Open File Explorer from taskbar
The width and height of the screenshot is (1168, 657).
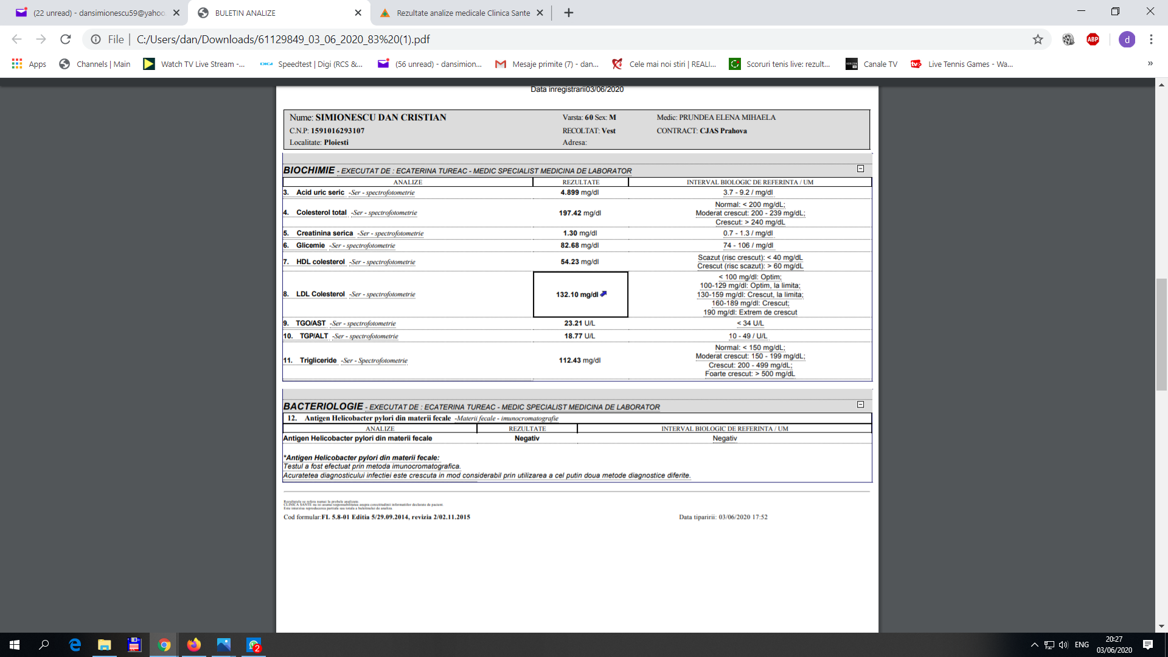click(x=105, y=645)
